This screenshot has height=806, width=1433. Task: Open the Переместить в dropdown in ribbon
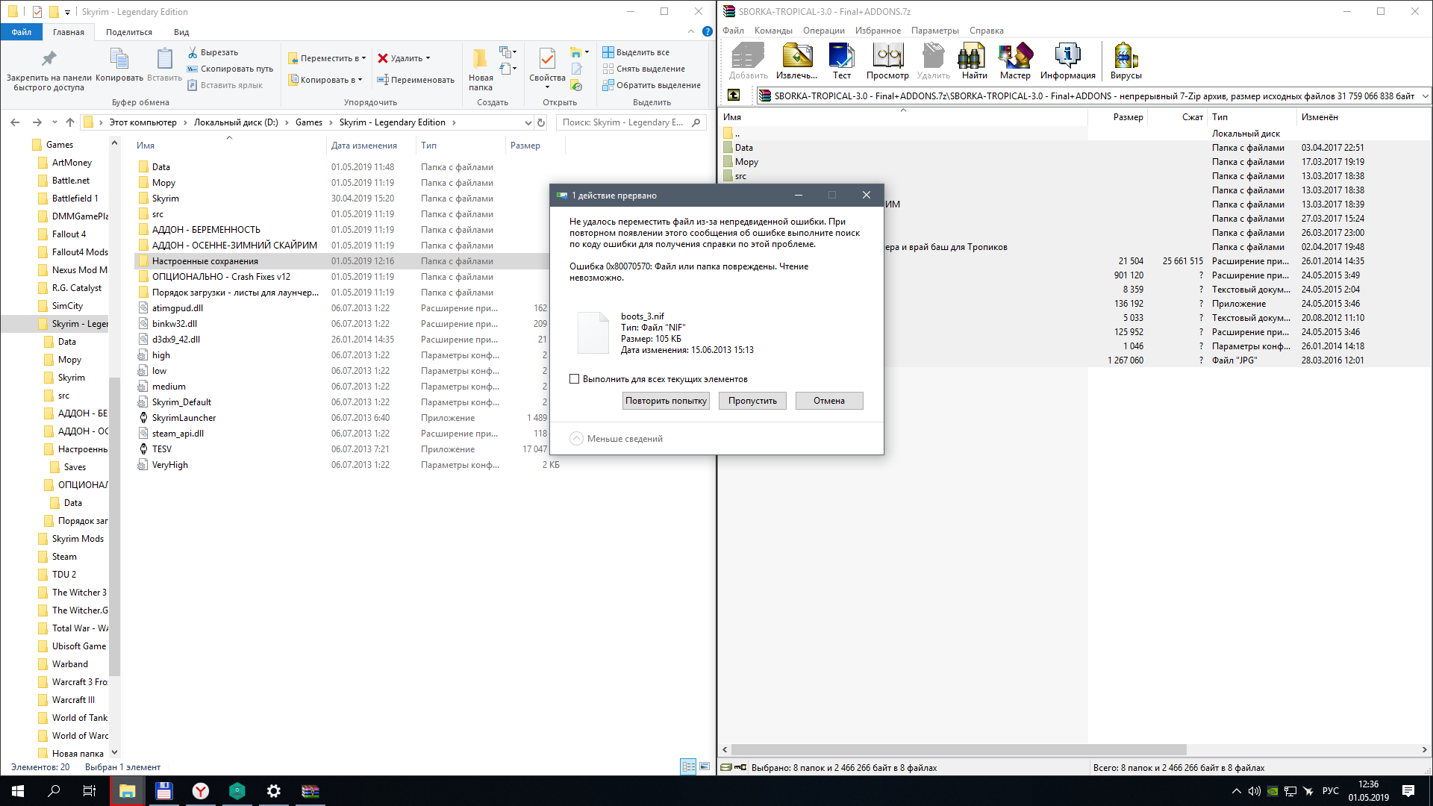coord(328,58)
